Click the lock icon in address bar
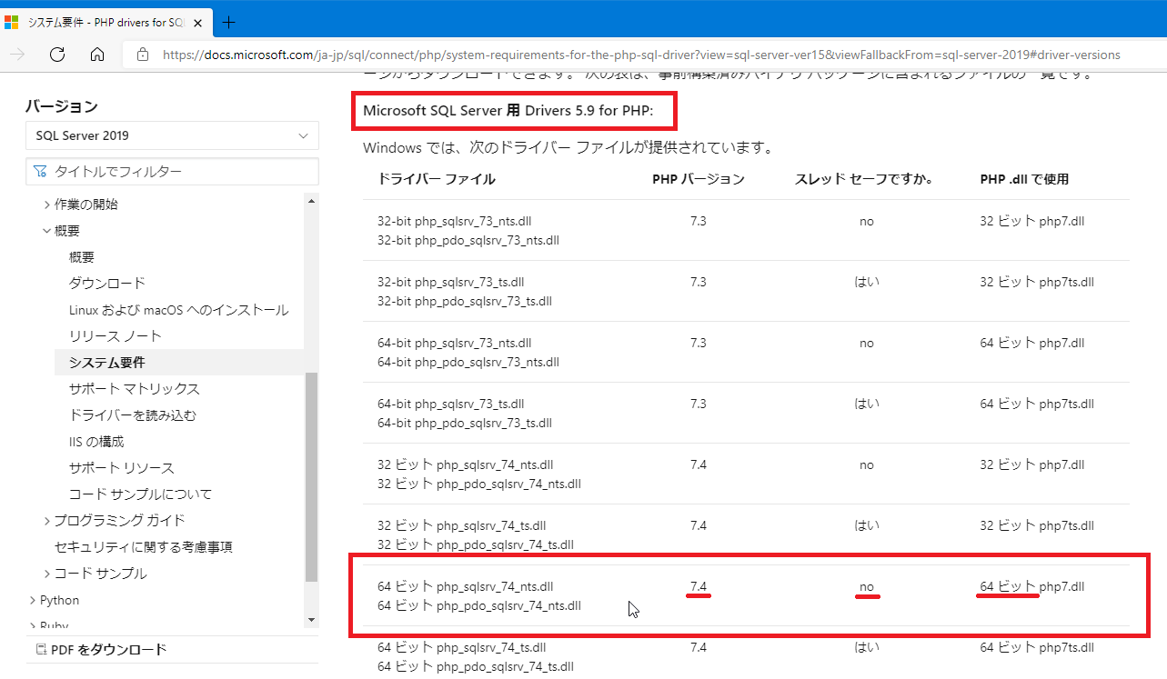Screen dimensions: 1167x679 pos(142,55)
